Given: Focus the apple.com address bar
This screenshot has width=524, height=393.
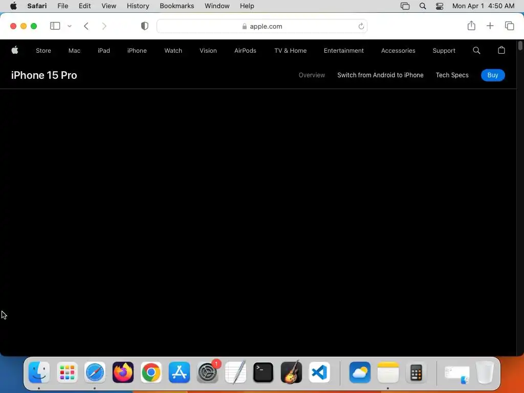Looking at the screenshot, I should pos(261,26).
